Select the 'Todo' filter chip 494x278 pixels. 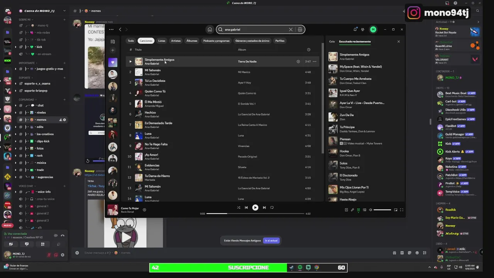[131, 41]
